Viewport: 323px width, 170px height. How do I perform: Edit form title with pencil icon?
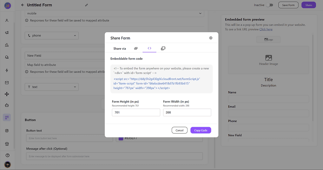[87, 5]
